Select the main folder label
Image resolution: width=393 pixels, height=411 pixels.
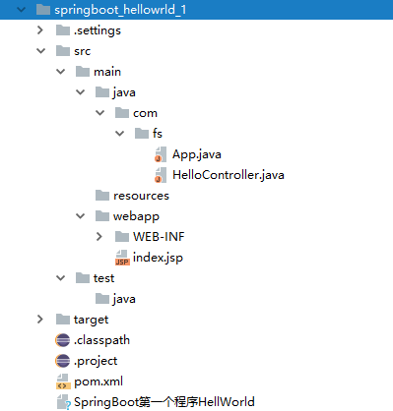(107, 72)
